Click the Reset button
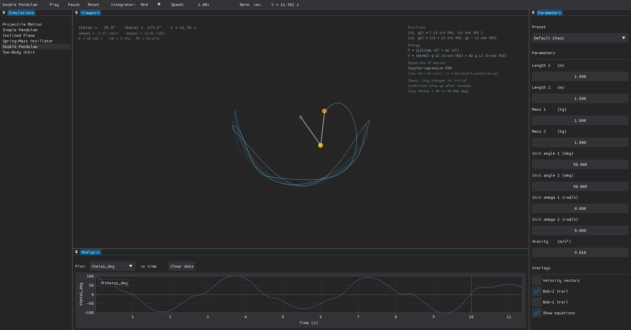631x330 pixels. pos(93,5)
